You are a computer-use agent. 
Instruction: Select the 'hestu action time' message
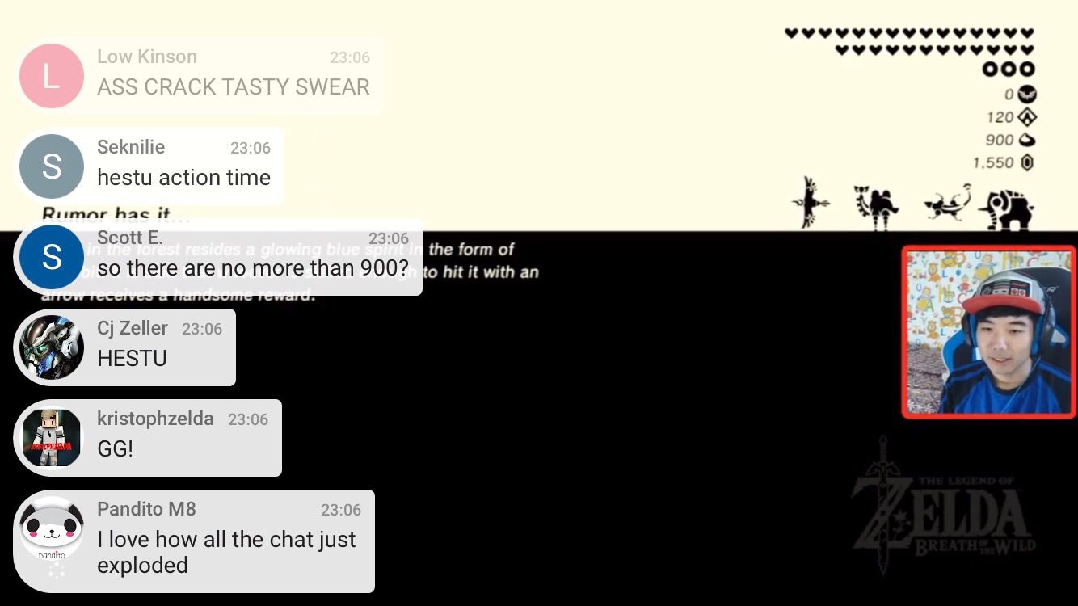[183, 177]
